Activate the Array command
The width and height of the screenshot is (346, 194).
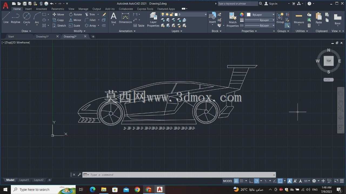[91, 26]
